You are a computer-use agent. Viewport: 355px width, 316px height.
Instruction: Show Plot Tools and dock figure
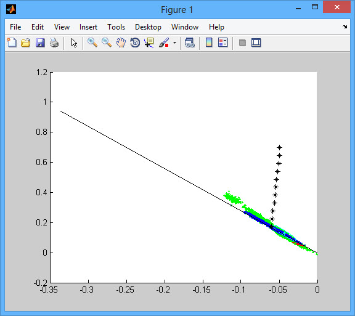coord(256,43)
